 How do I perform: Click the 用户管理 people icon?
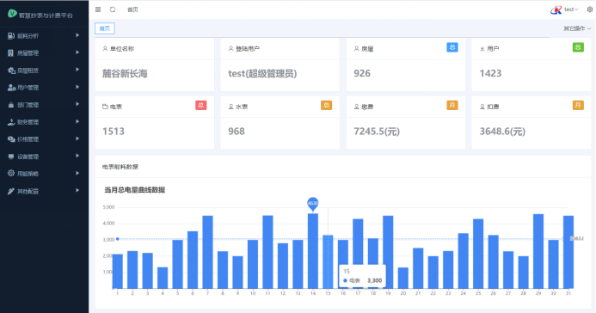click(x=11, y=88)
